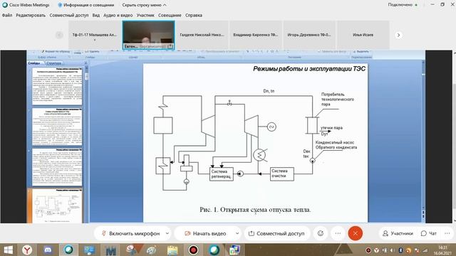The image size is (456, 256).
Task: Switch to Слайды tab in slide pane
Action: (35, 63)
